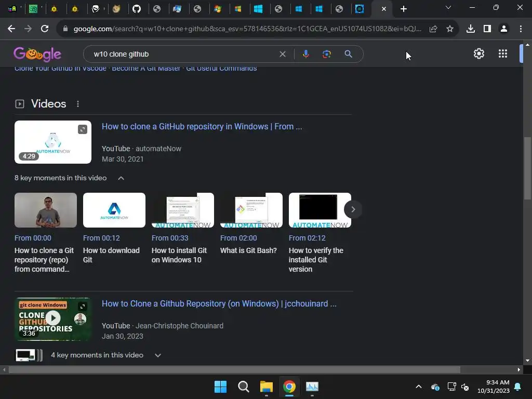Open 'How to clone a GitHub repository in Windows' link

click(x=202, y=127)
